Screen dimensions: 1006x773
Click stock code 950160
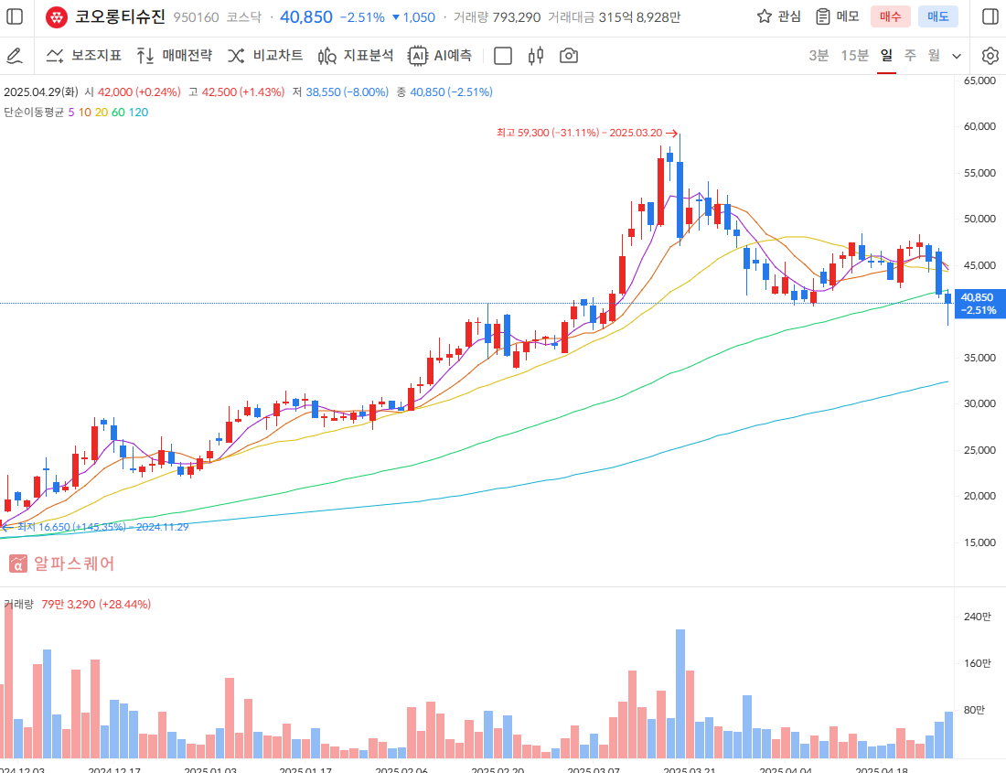[196, 17]
